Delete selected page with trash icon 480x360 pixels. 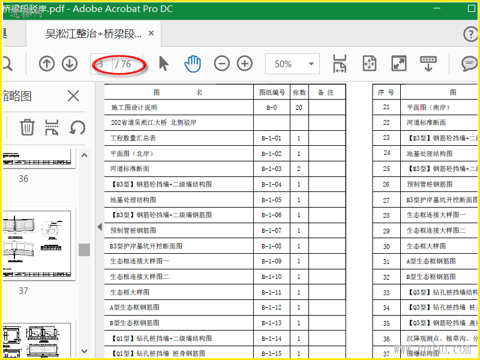point(27,127)
